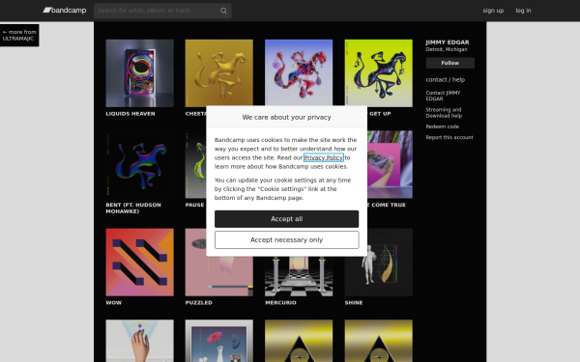This screenshot has width=580, height=362.
Task: Open the Privacy Policy link
Action: pyautogui.click(x=324, y=157)
